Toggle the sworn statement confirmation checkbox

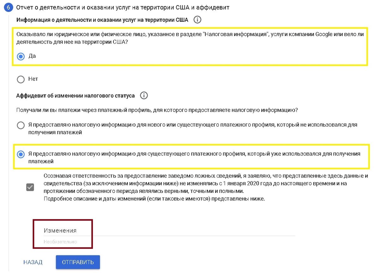point(30,187)
